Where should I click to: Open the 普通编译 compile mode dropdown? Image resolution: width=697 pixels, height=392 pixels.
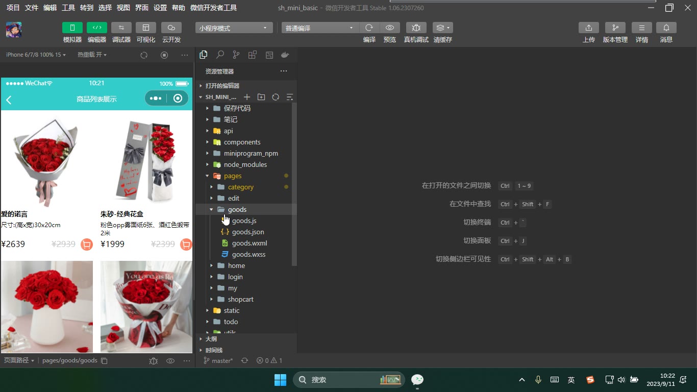[x=320, y=28]
